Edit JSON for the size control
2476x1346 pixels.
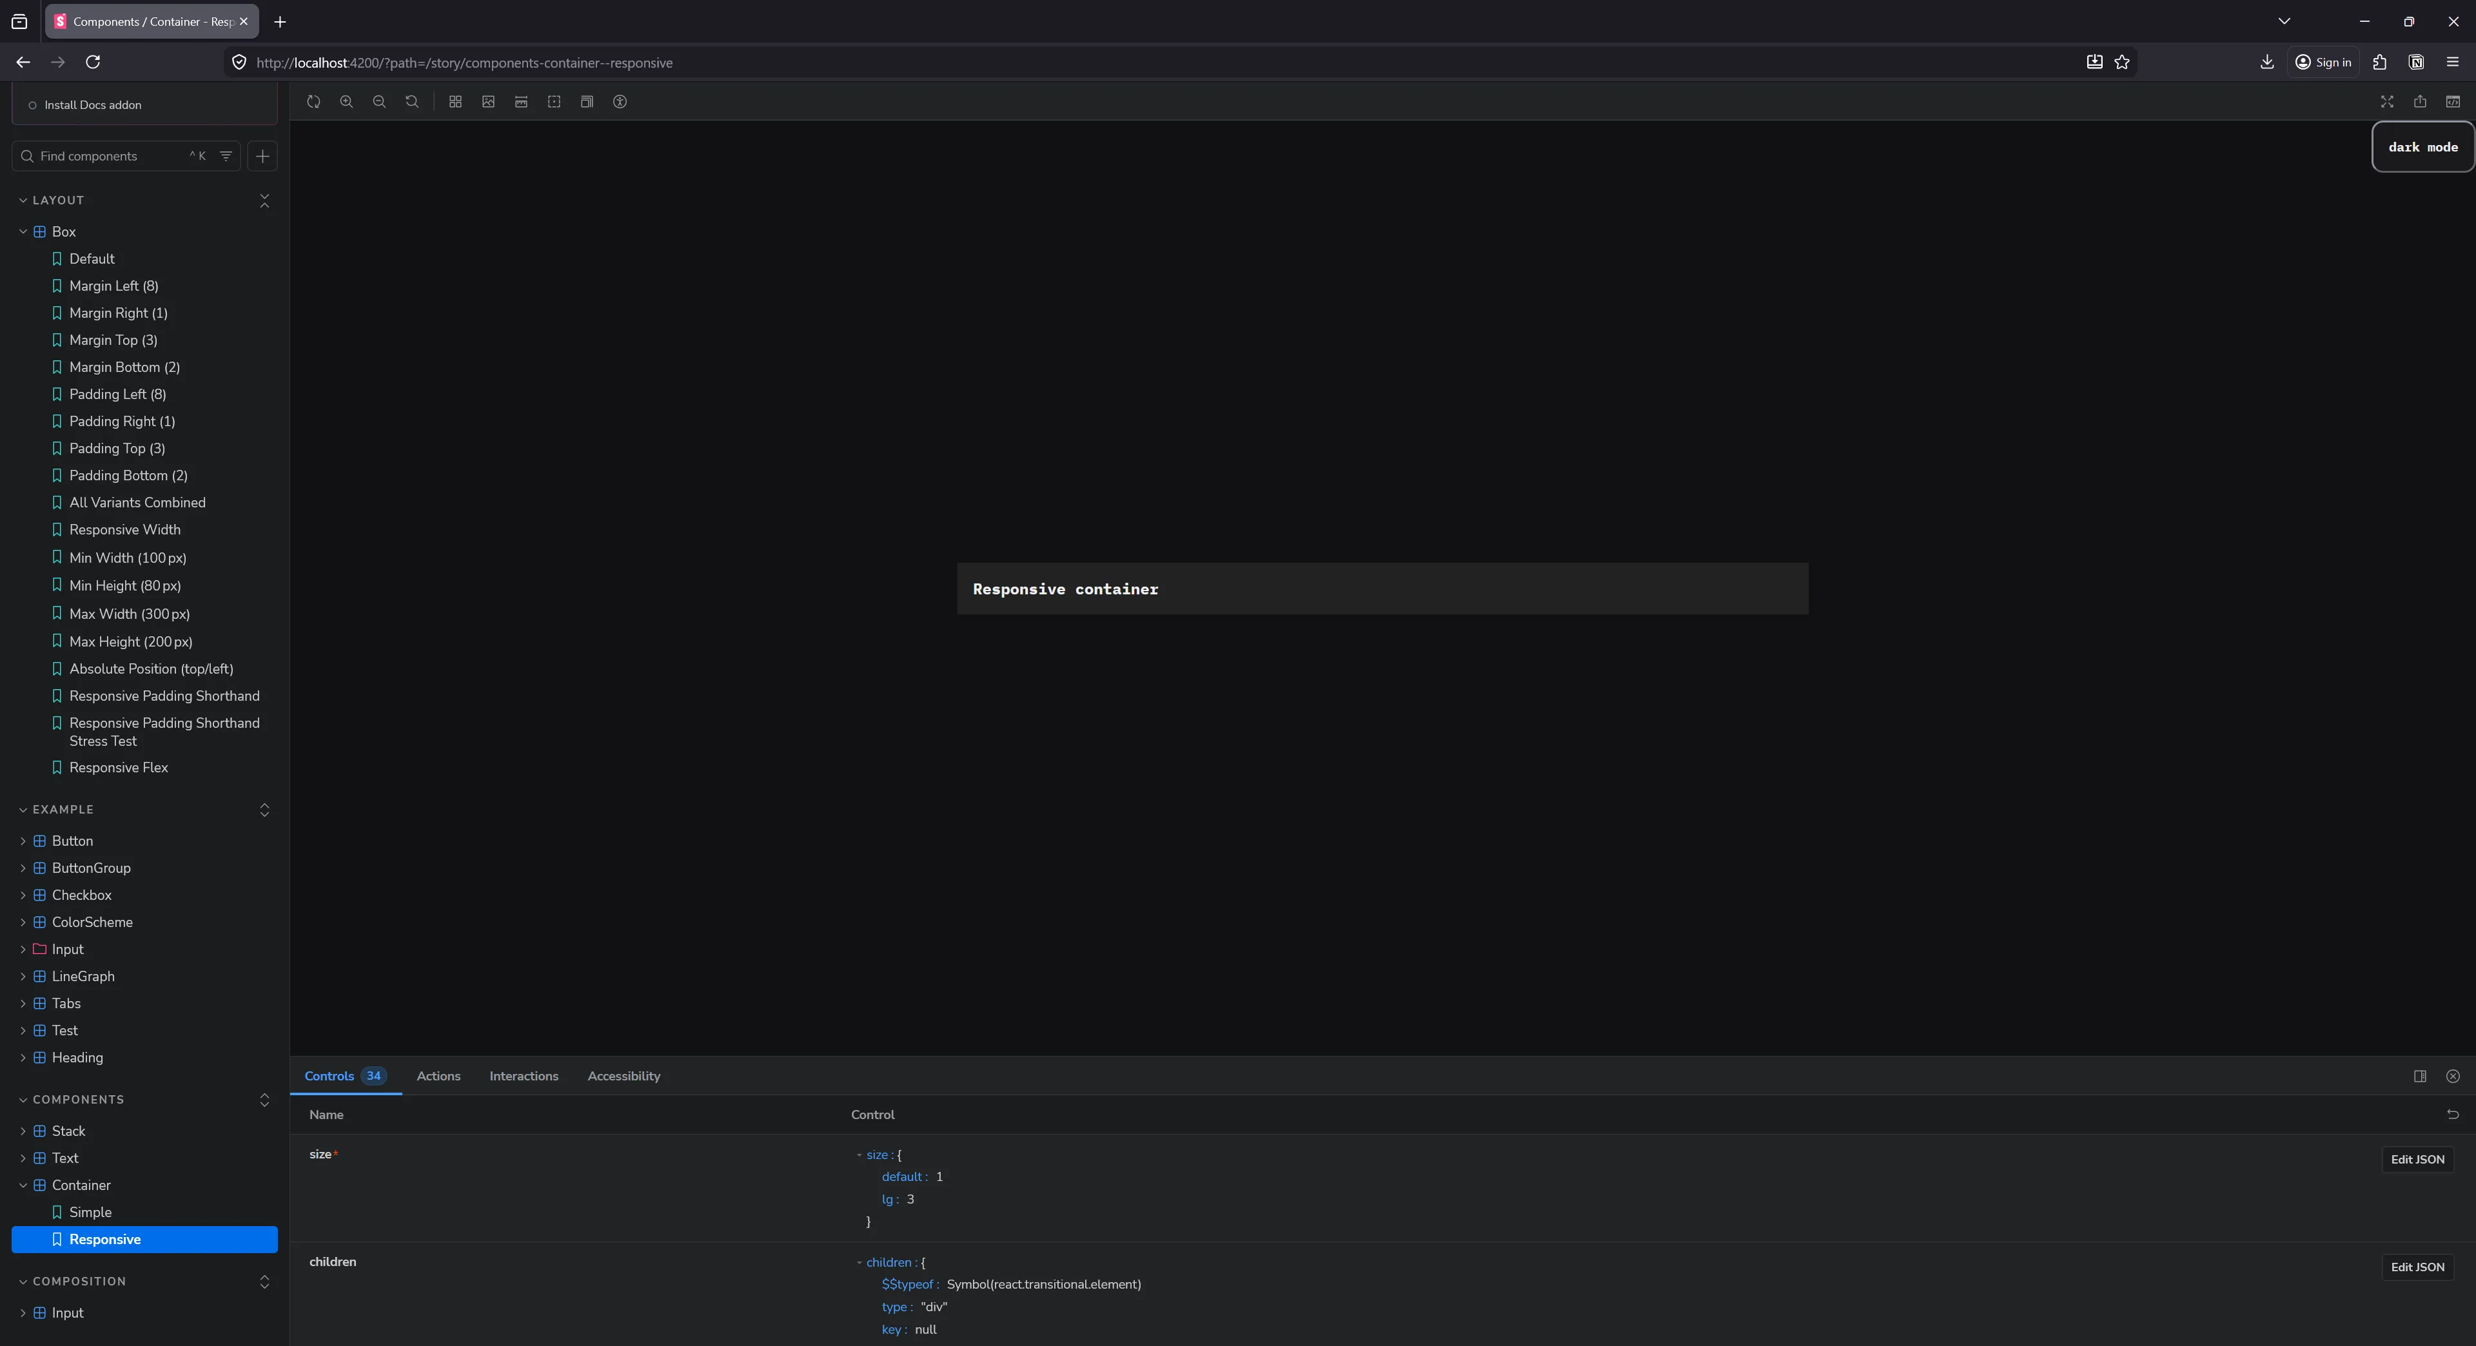[2417, 1158]
